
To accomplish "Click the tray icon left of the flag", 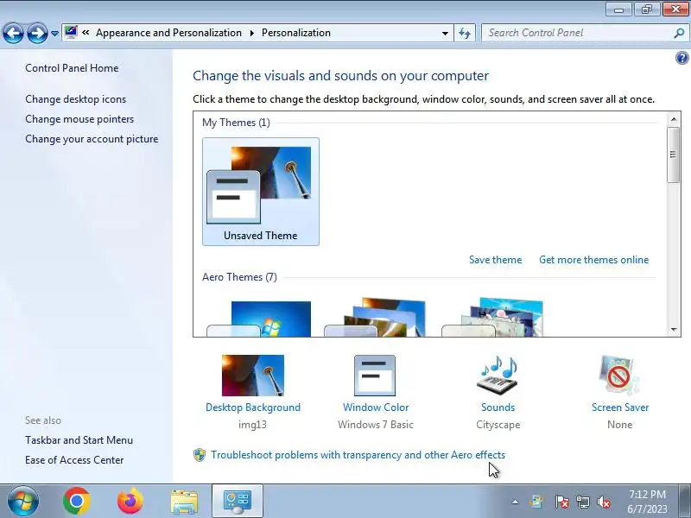I will click(x=536, y=502).
